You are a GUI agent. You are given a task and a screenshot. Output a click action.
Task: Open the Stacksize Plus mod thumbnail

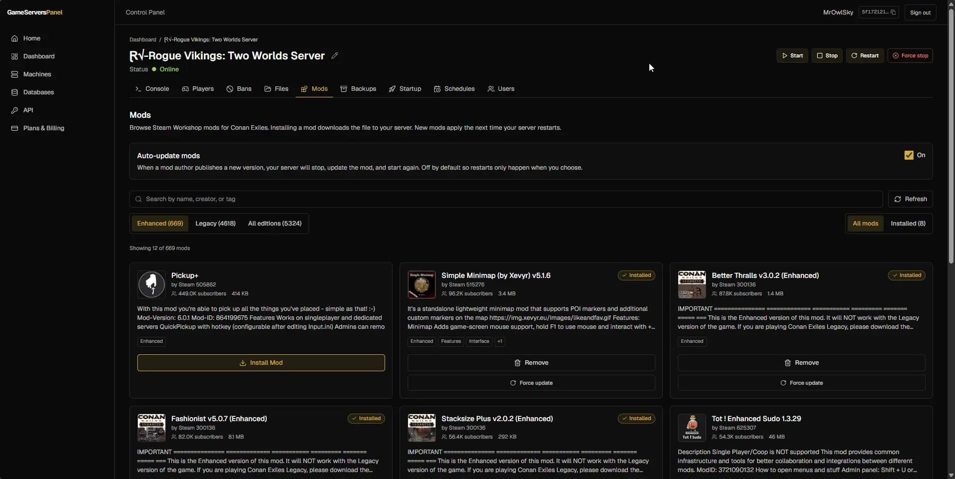[422, 428]
